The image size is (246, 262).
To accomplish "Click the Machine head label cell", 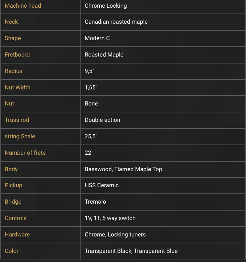I will click(41, 6).
